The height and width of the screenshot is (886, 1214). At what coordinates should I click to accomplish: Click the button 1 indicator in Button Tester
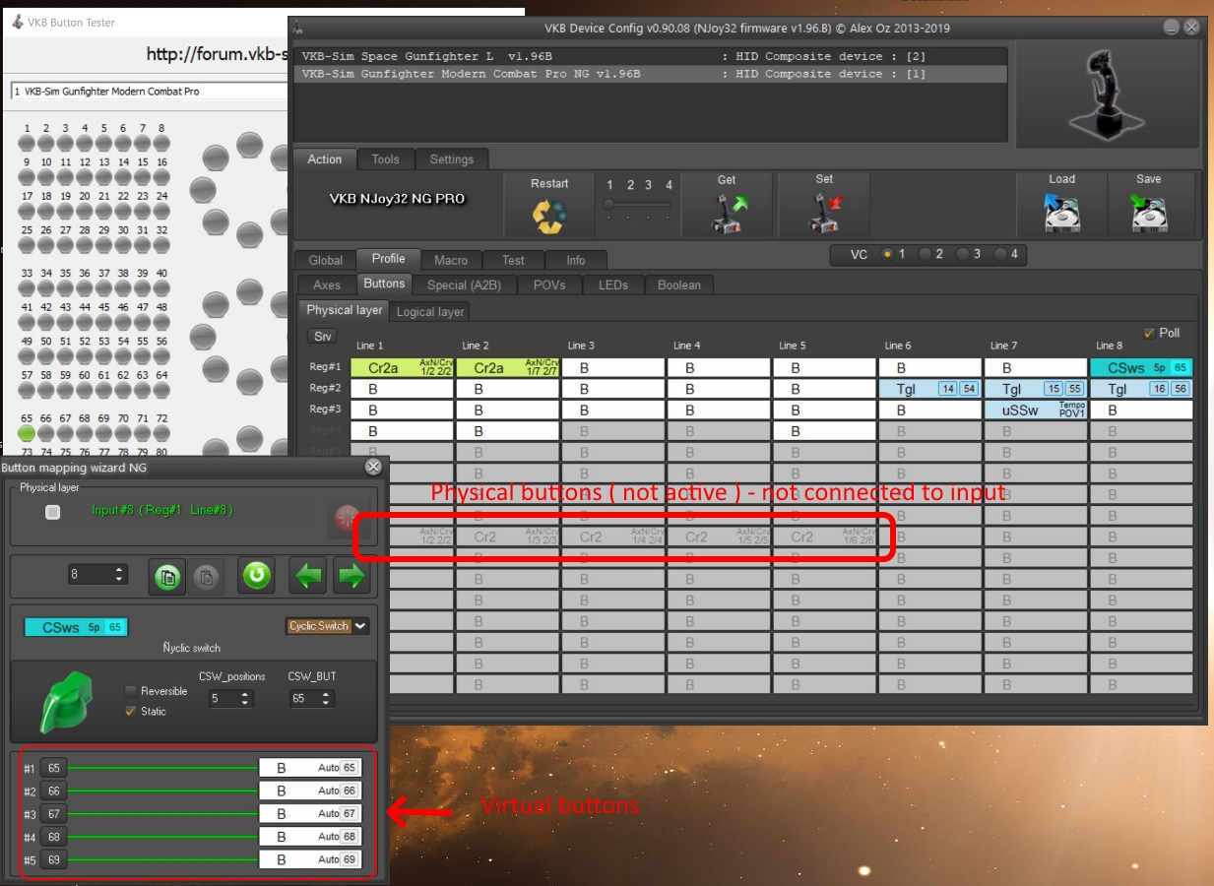pyautogui.click(x=27, y=143)
